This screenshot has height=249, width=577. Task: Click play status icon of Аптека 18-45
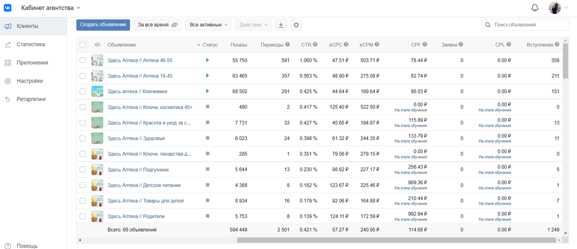click(x=208, y=76)
